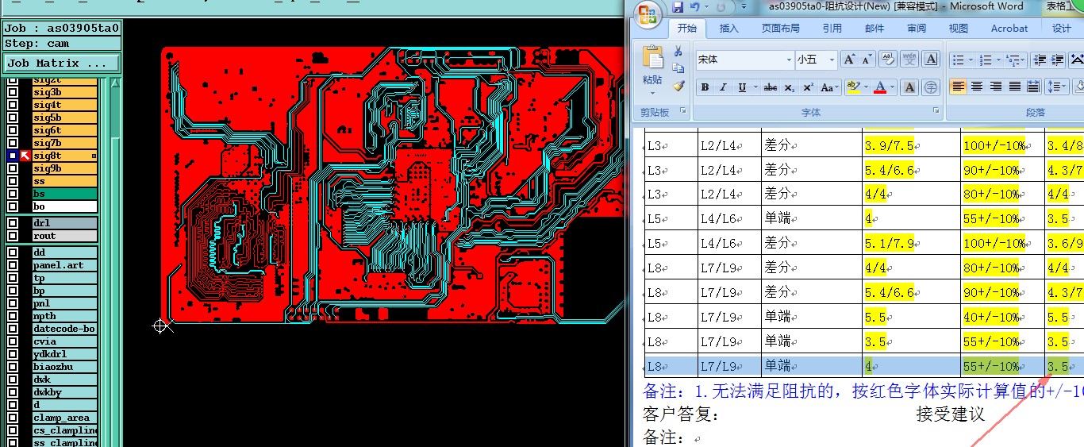Insert enclosed character (circled 字)
This screenshot has height=447, width=1084.
(931, 87)
